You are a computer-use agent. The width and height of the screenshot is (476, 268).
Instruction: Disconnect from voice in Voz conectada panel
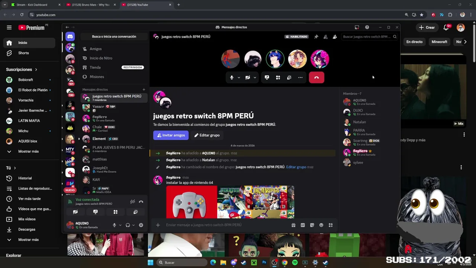pos(141,202)
